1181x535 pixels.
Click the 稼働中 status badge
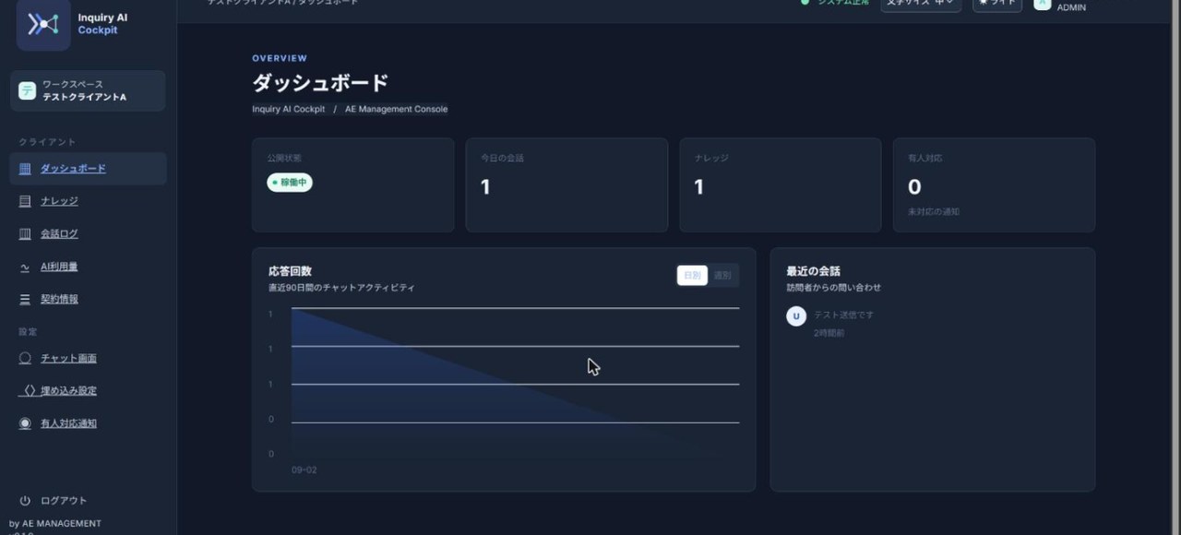coord(290,183)
